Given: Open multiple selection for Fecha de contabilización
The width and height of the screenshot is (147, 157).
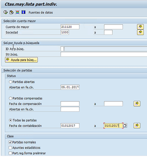Looking at the screenshot, I should pos(137,126).
